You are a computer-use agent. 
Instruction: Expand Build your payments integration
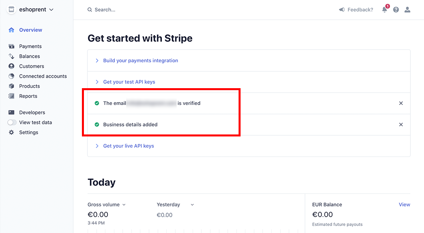[x=141, y=61]
